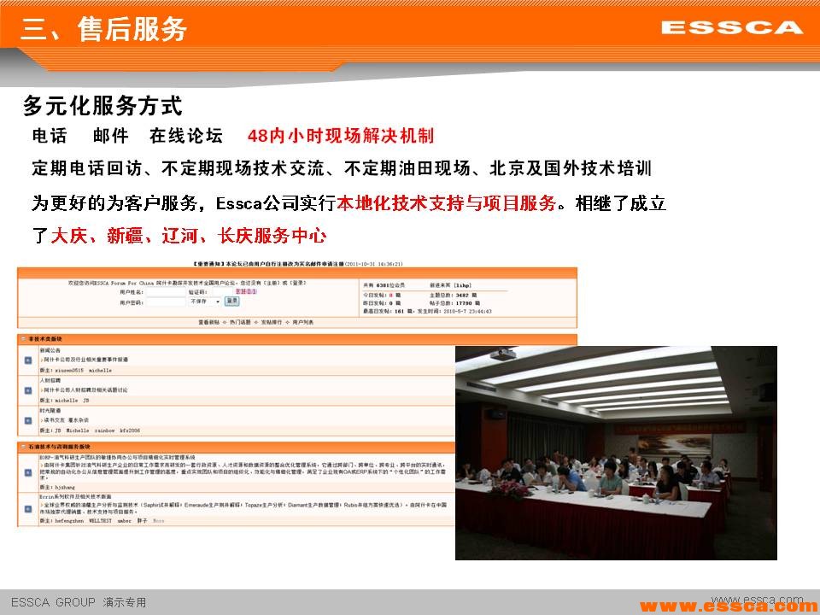
Task: Collapse the 非技术类版块 section
Action: [x=23, y=339]
